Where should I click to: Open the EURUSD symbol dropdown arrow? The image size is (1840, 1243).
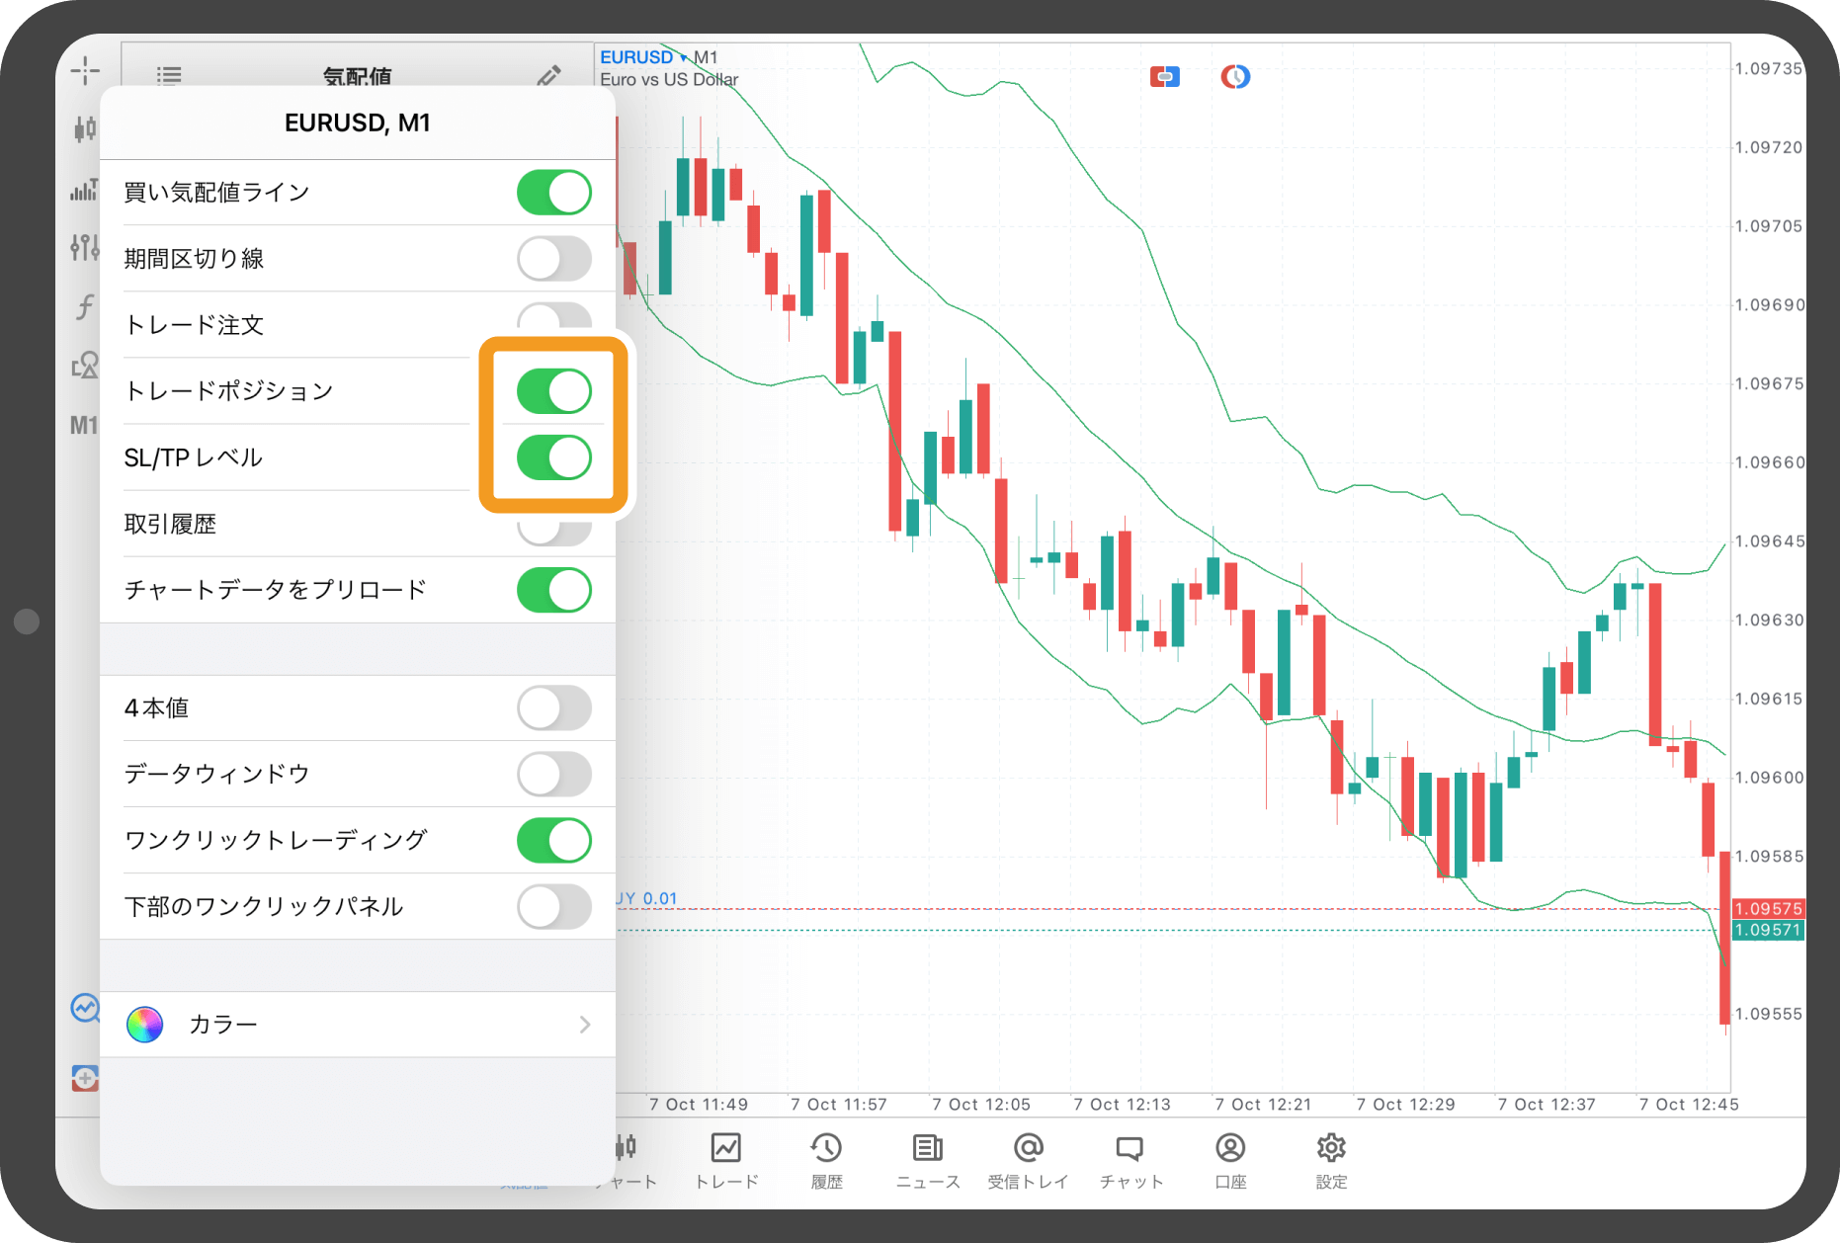tap(683, 57)
